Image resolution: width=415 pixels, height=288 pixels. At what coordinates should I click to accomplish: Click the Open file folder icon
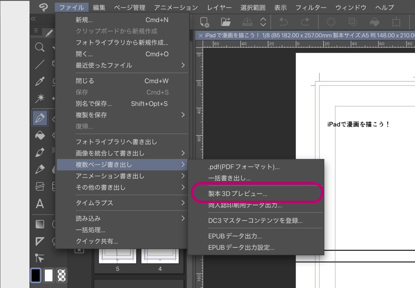226,22
